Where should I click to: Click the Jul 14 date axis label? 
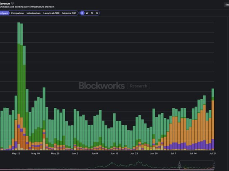[193, 153]
